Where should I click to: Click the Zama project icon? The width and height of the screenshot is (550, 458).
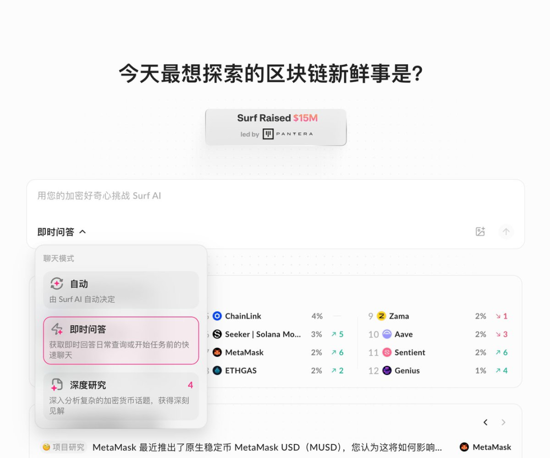coord(381,316)
